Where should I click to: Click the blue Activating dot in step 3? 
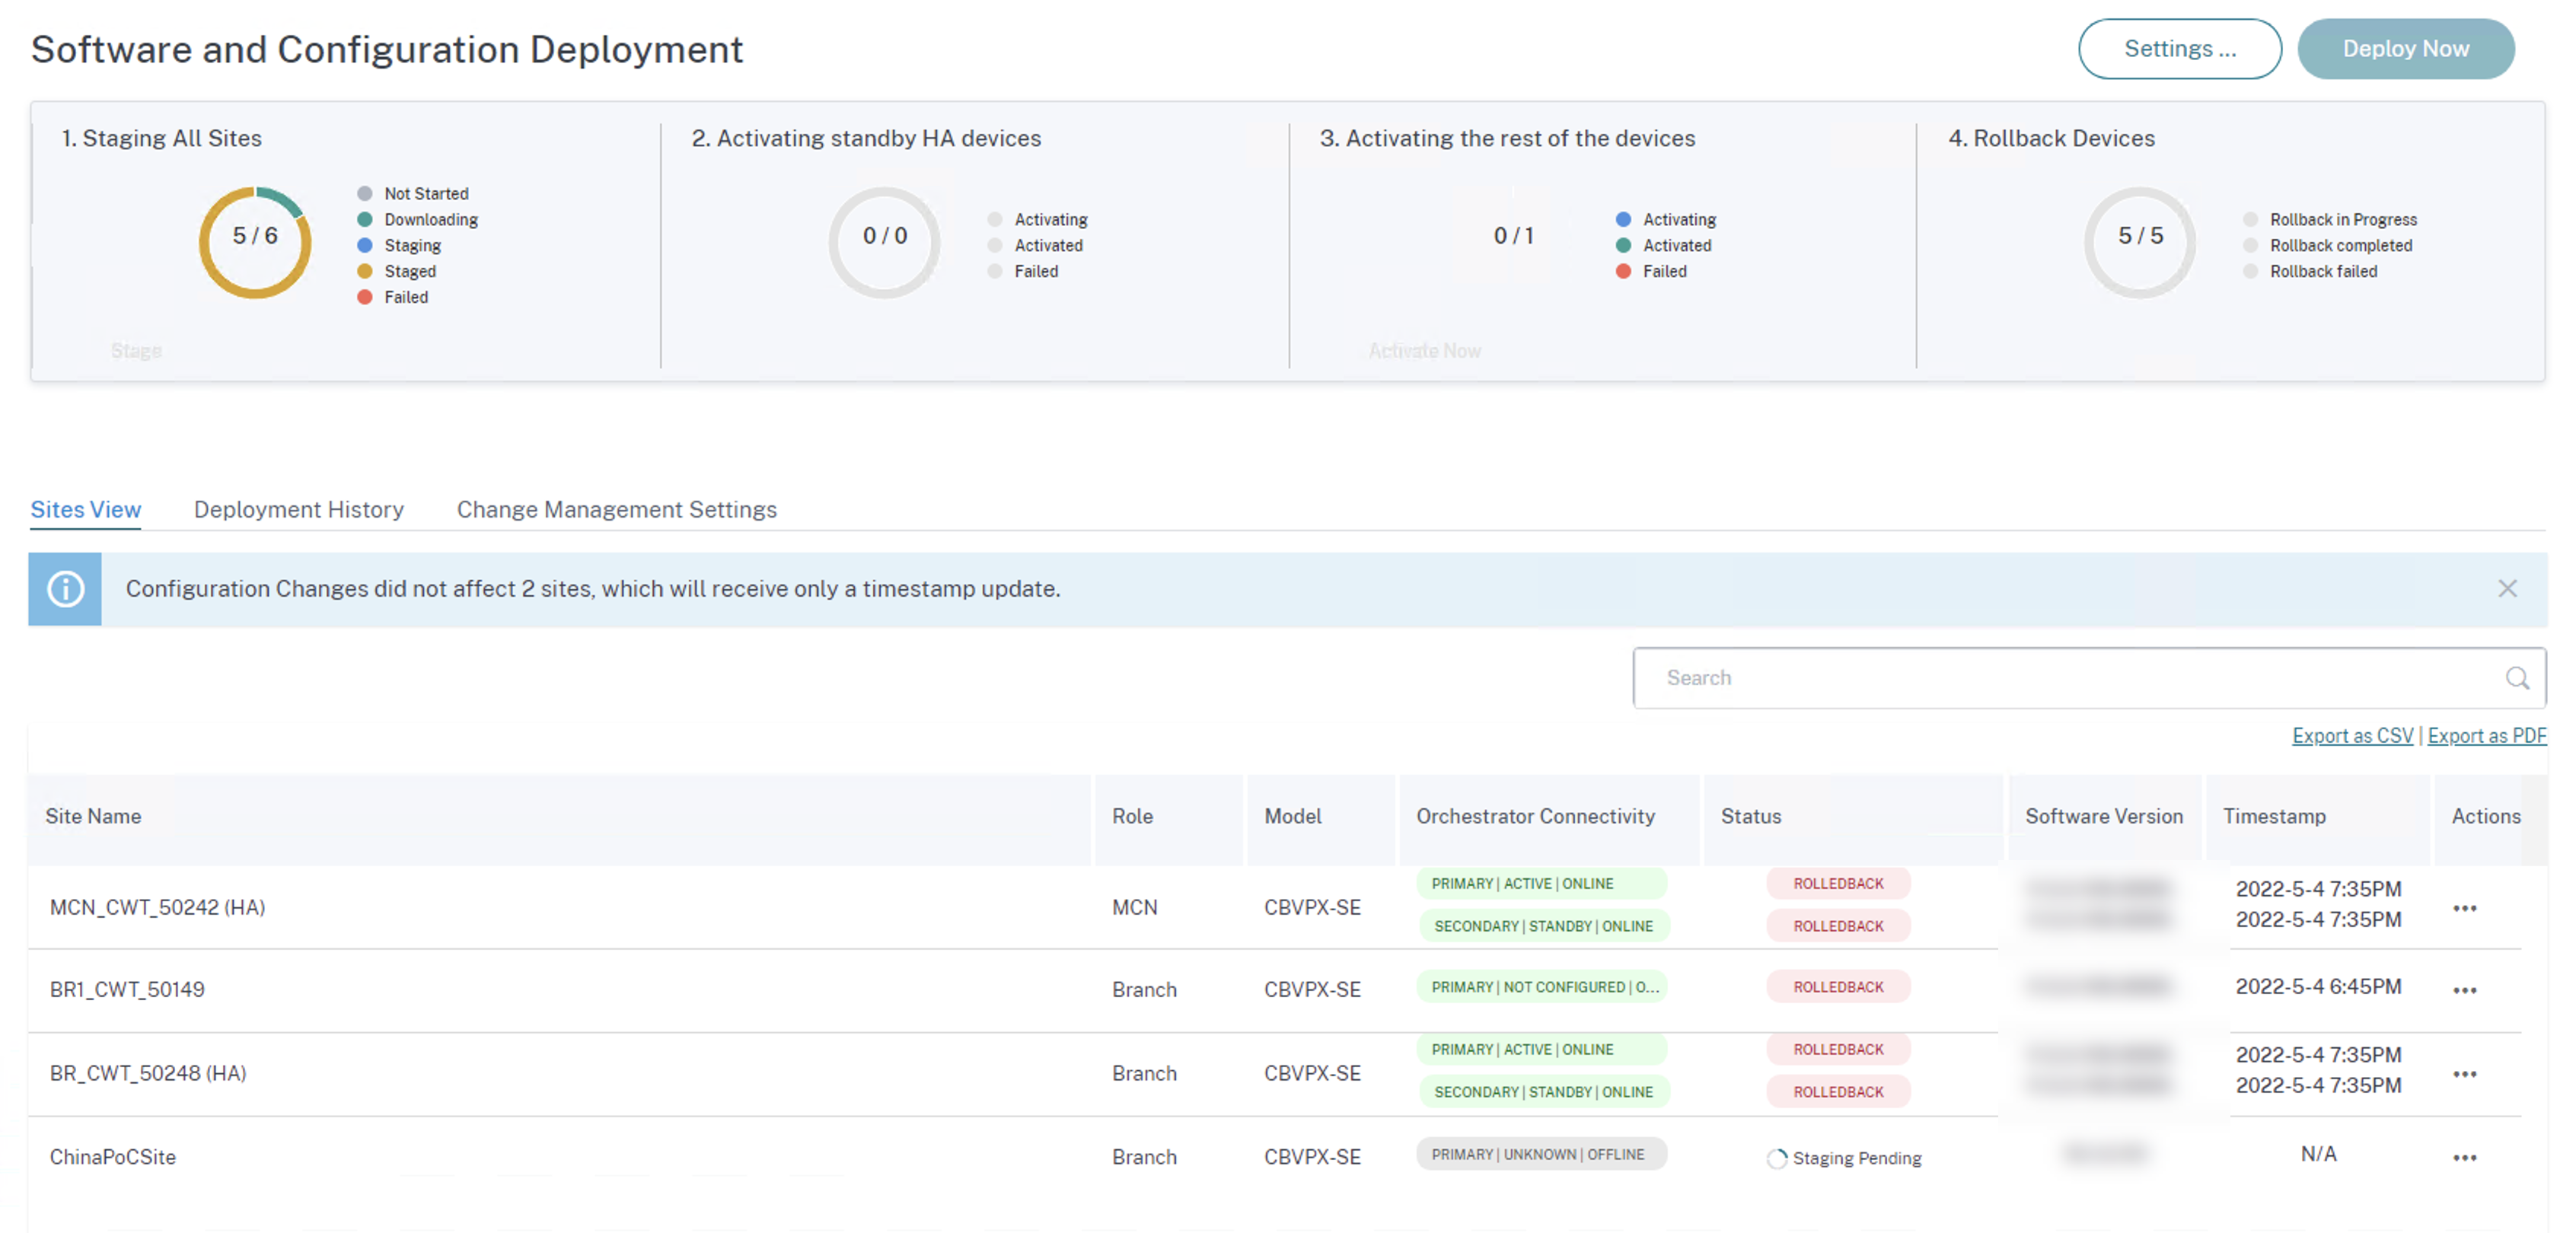[1623, 219]
